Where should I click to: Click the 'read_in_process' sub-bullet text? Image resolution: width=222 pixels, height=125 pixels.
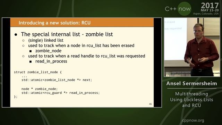51,61
